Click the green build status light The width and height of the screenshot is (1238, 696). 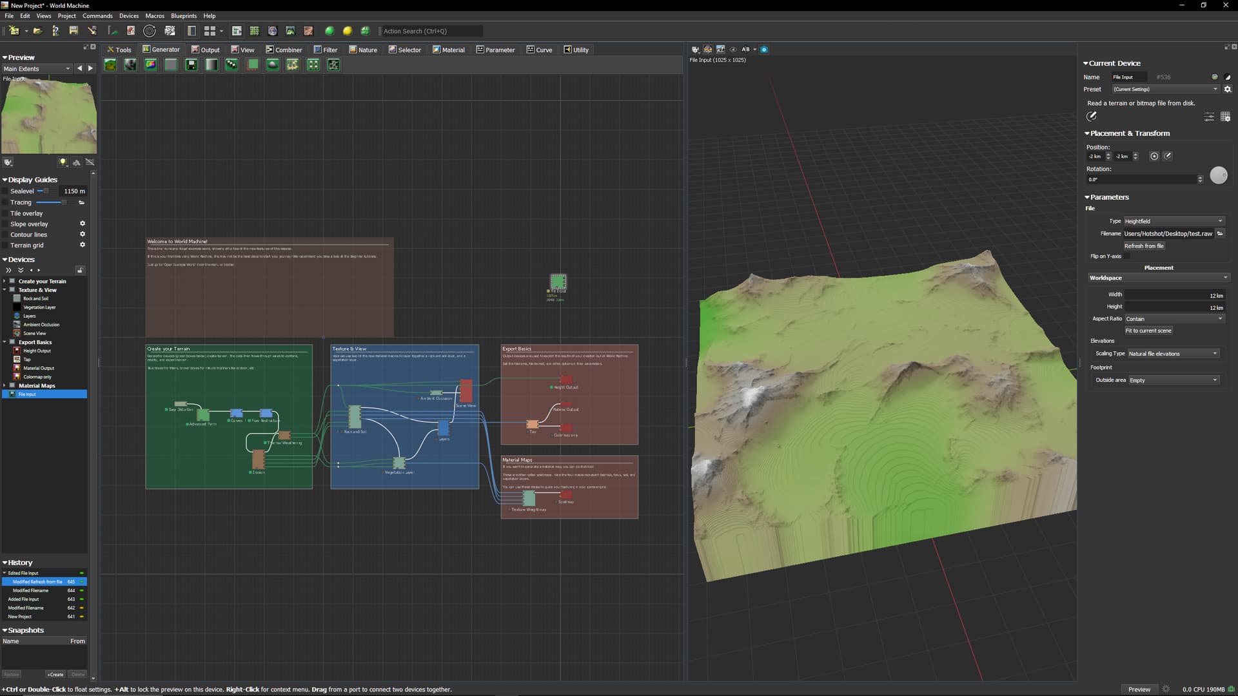point(329,31)
